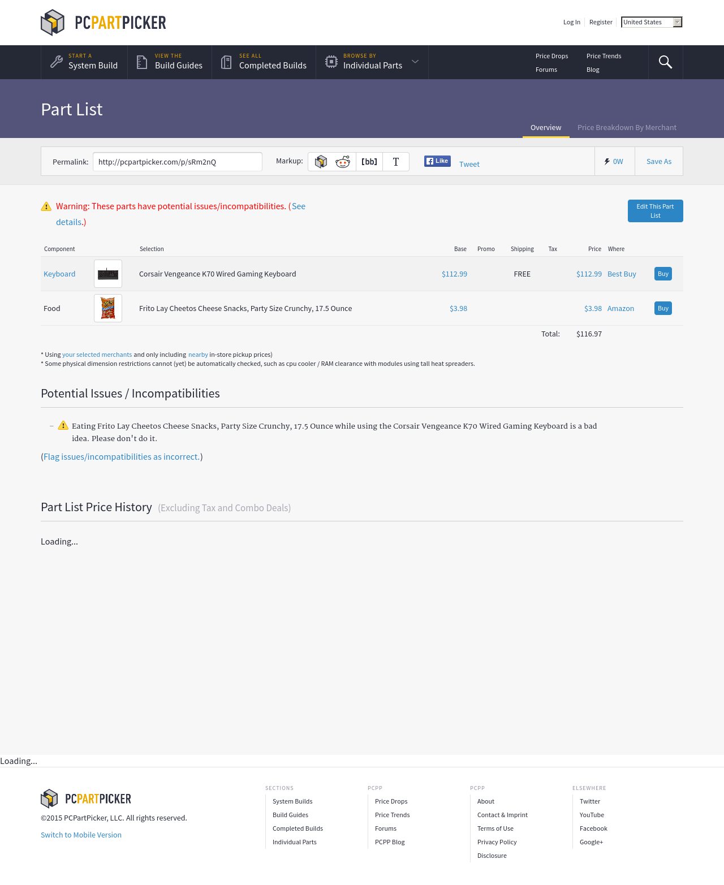Click Save As for this part list

[x=659, y=161]
